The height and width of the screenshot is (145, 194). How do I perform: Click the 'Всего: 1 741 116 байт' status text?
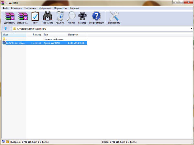coord(119,142)
